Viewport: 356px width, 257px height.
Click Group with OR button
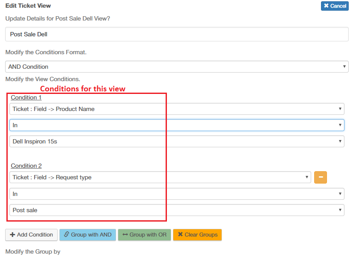click(144, 235)
